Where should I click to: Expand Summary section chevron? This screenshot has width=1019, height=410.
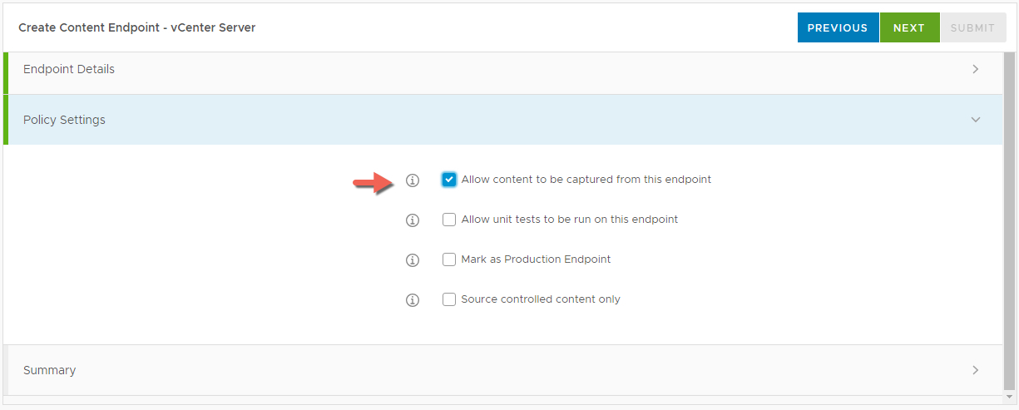[976, 370]
